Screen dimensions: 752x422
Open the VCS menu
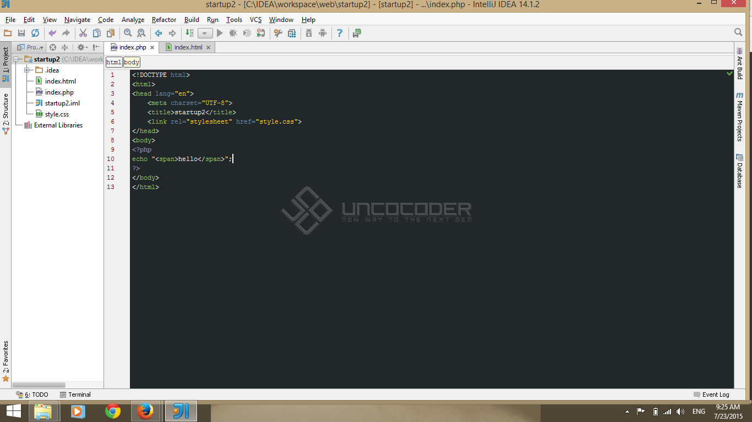pos(256,20)
